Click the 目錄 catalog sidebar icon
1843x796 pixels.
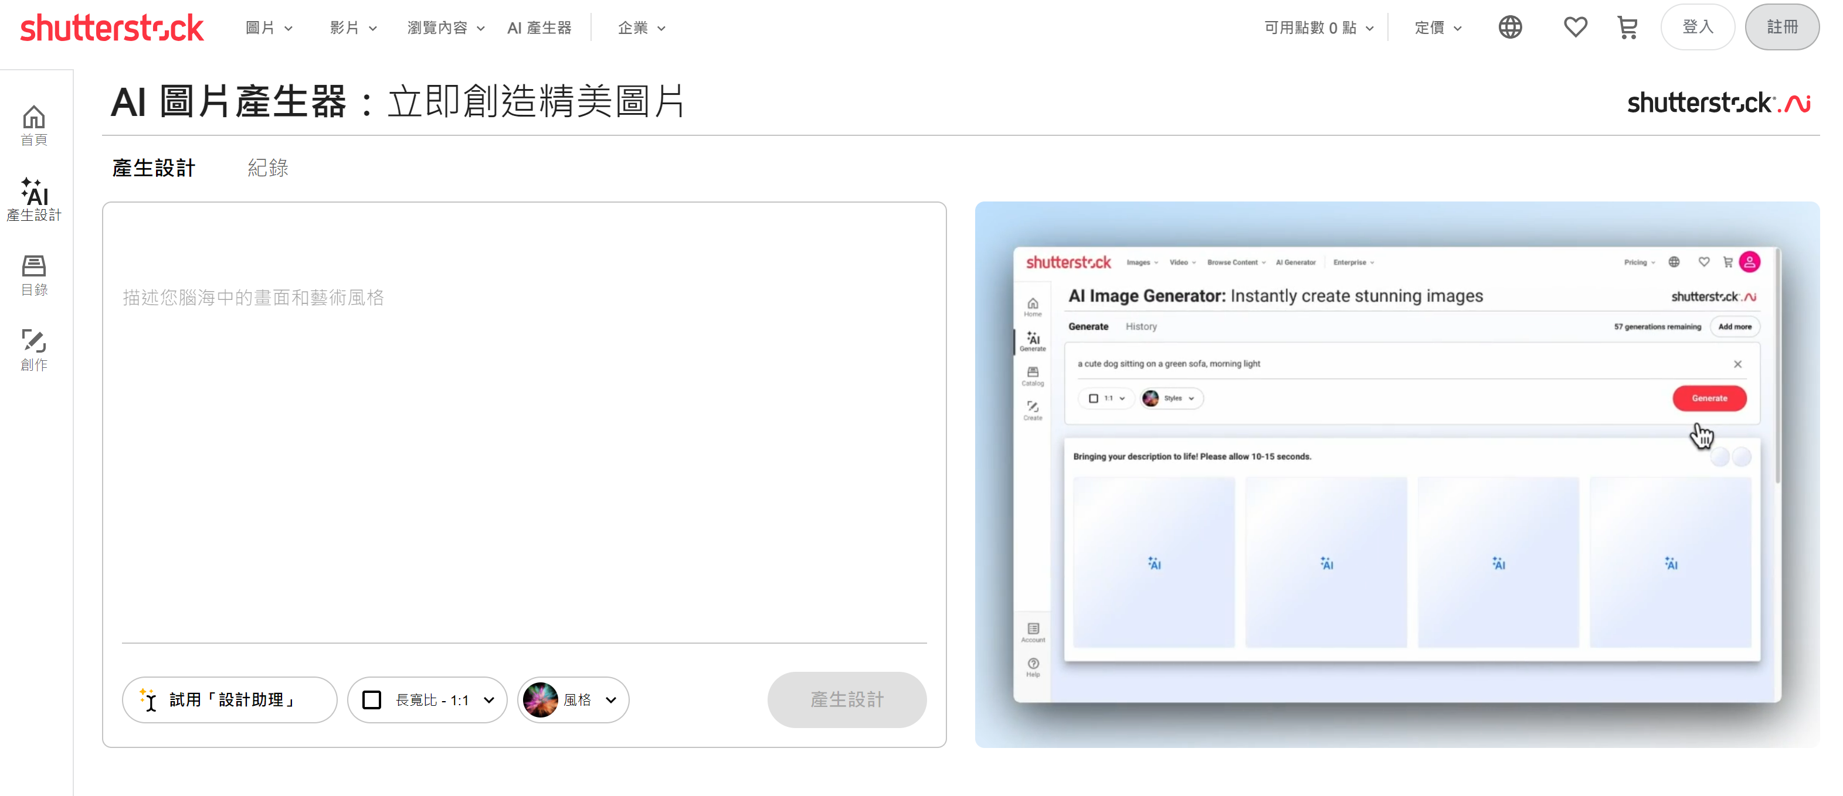click(33, 272)
